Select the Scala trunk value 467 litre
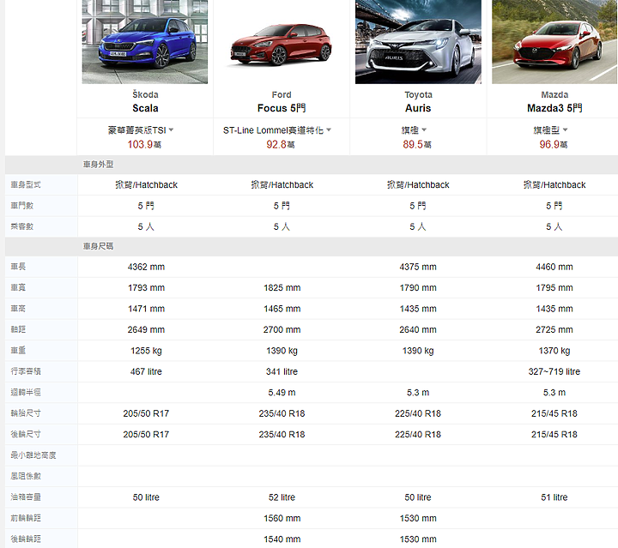618x548 pixels. coord(146,371)
